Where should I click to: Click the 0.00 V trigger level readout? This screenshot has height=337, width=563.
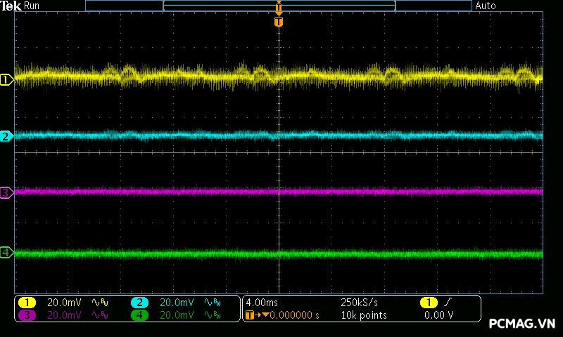point(439,315)
